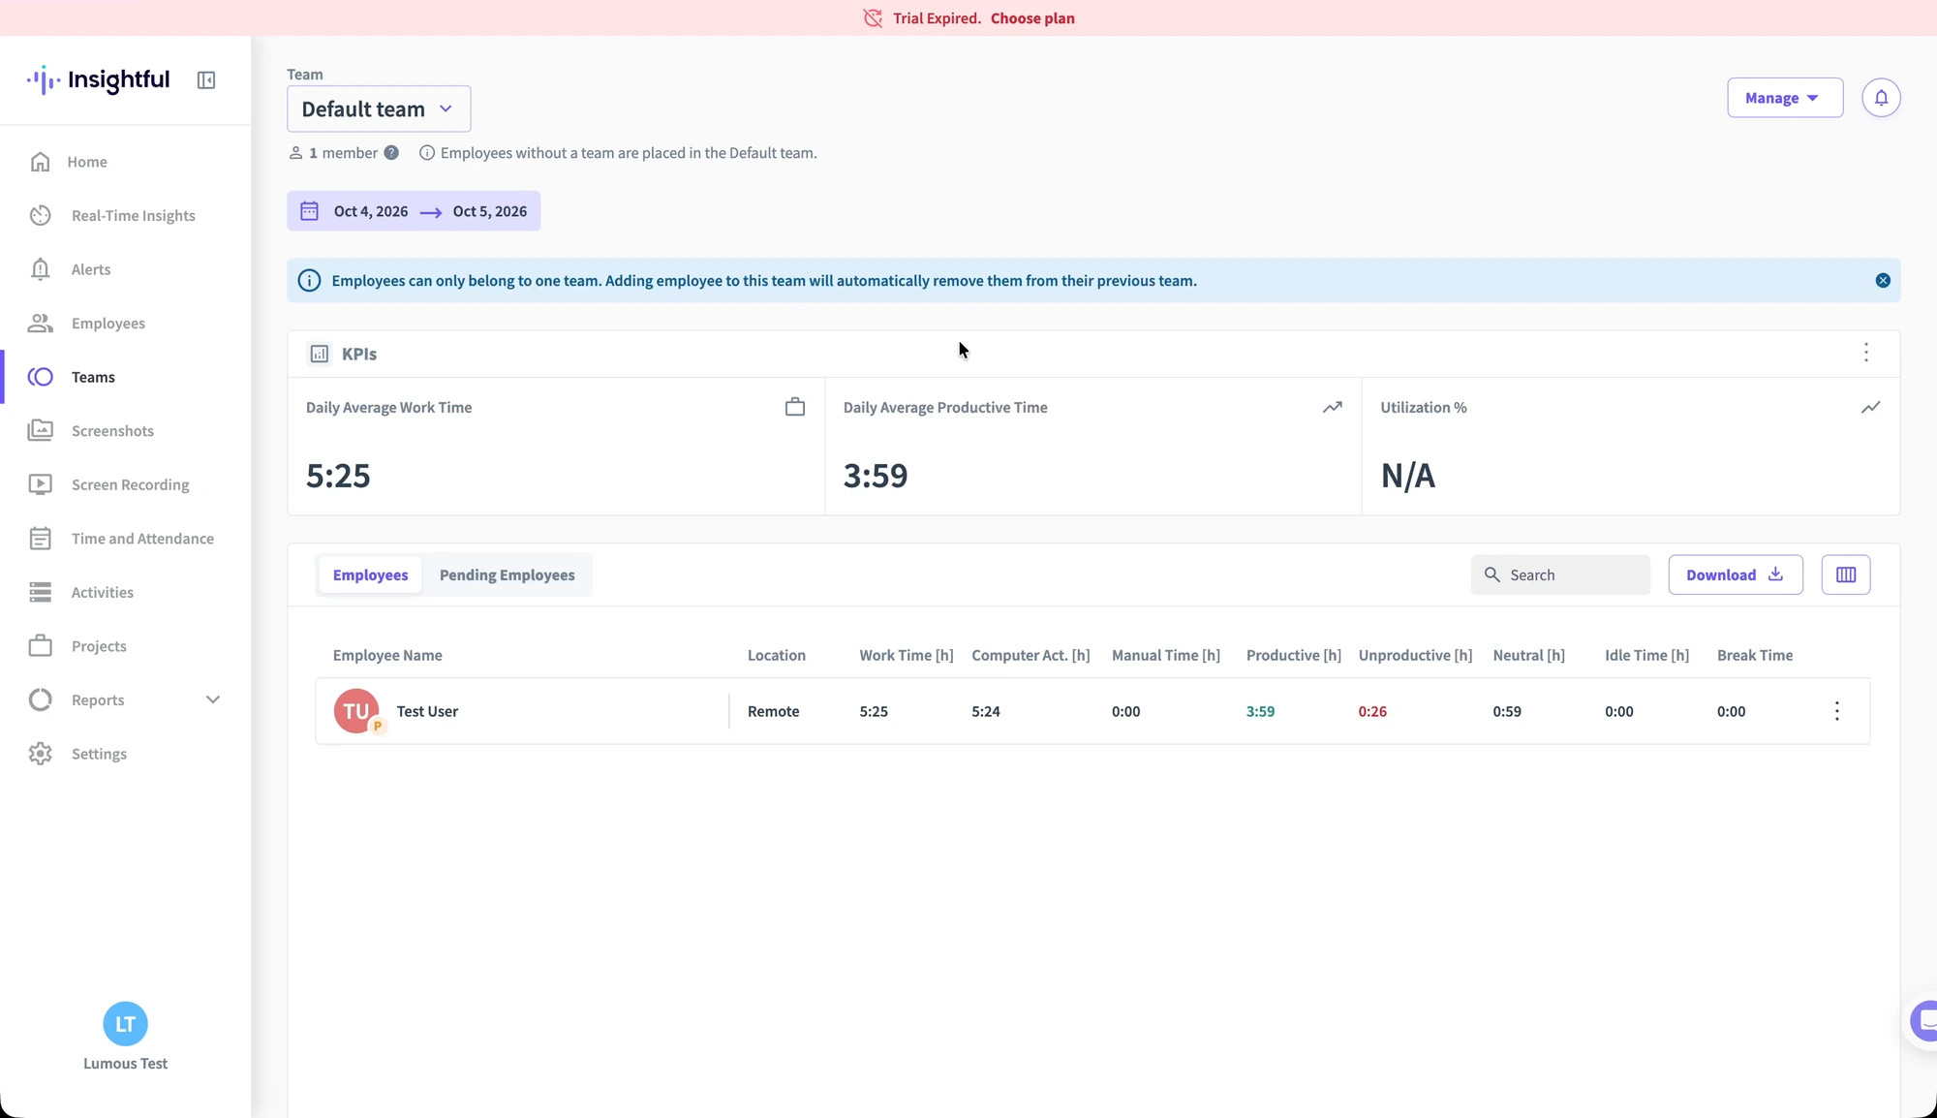Go to Alerts bell in sidebar

point(40,269)
